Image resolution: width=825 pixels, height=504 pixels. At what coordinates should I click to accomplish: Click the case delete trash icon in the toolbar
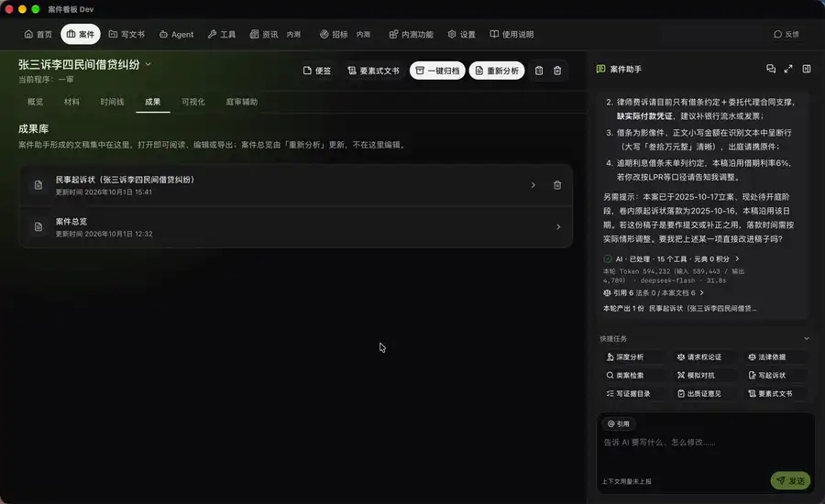coord(557,71)
